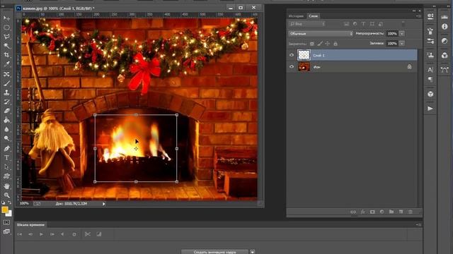The width and height of the screenshot is (453, 254).
Task: Open the 3D panel icon
Action: point(430,94)
